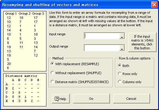Click the >5461 elements matrix button
Image resolution: width=159 pixels, height=110 pixels.
coord(142,42)
